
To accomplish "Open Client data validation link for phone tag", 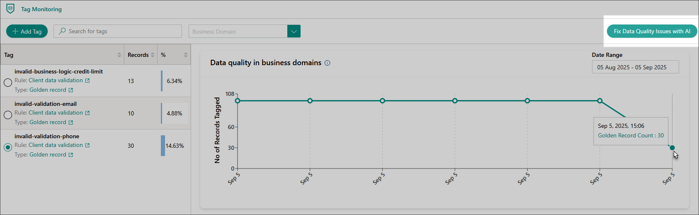I will click(x=56, y=145).
